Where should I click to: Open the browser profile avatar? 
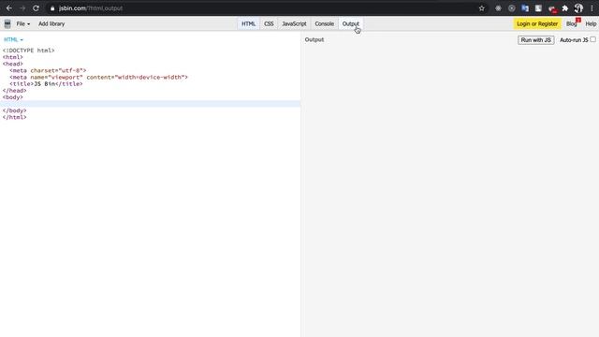pyautogui.click(x=578, y=8)
